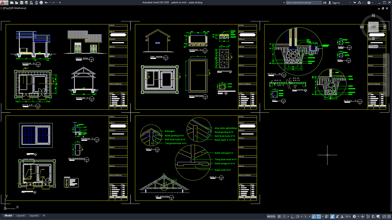This screenshot has height=220, width=392.
Task: Toggle Polar tracking in status bar
Action: click(298, 216)
